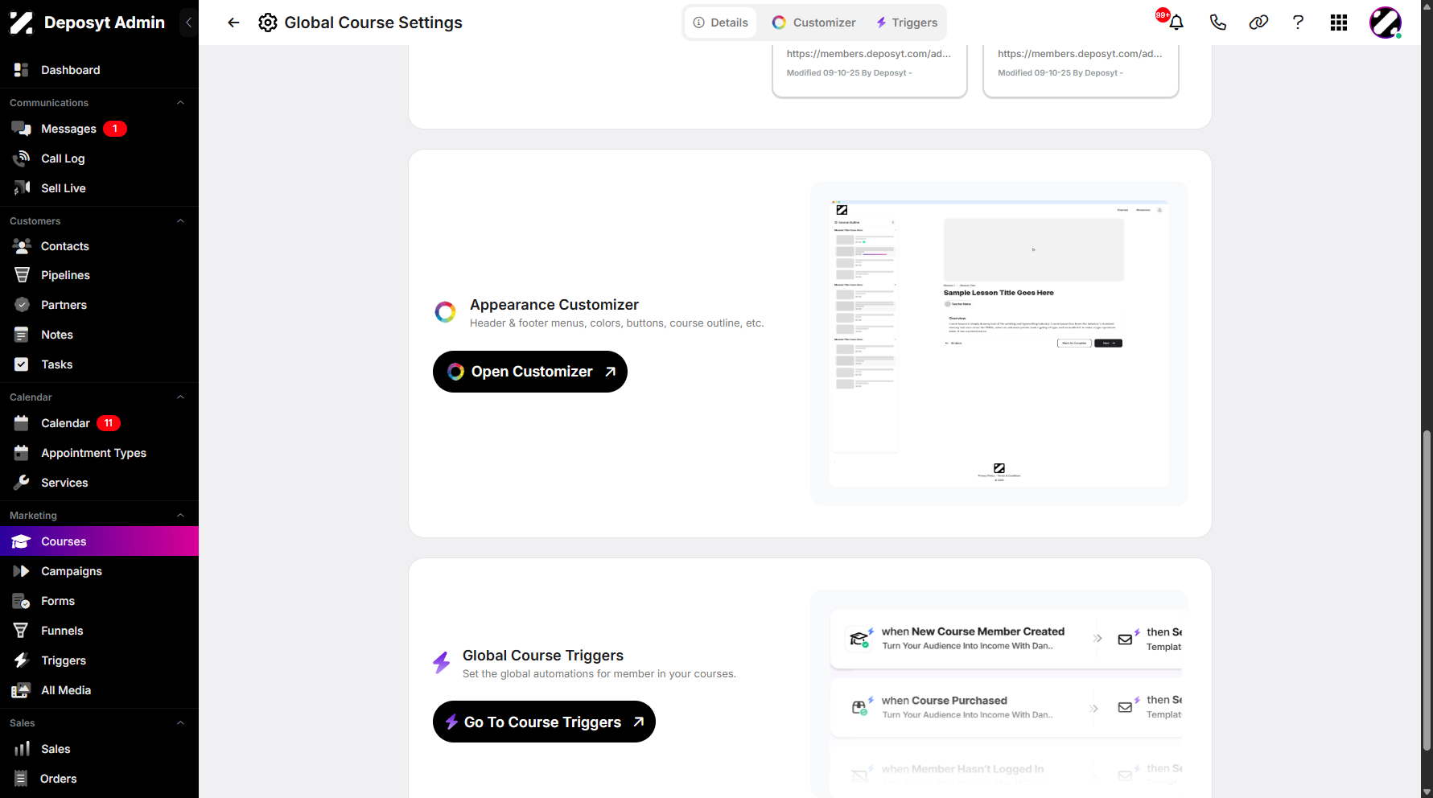Collapse the Calendar section
This screenshot has height=798, width=1433.
pos(180,397)
